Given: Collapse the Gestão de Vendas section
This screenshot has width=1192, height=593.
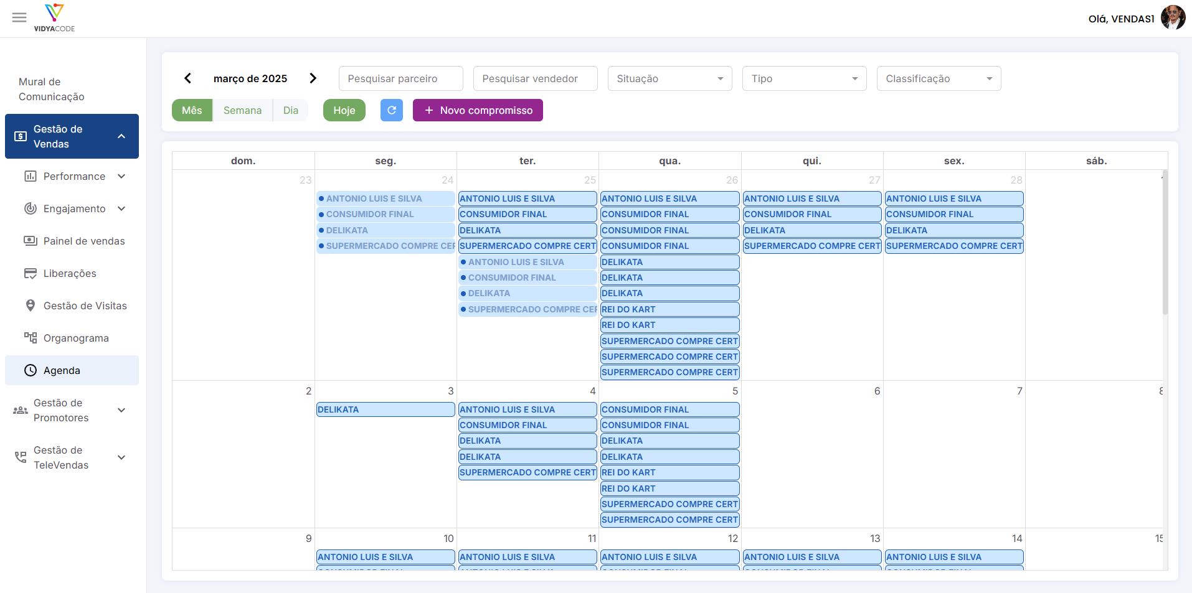Looking at the screenshot, I should coord(121,136).
